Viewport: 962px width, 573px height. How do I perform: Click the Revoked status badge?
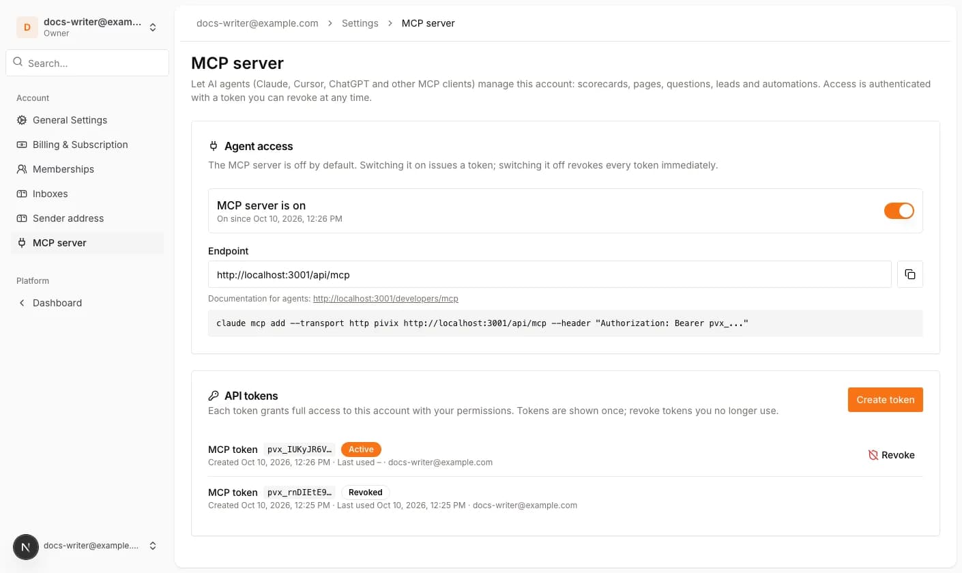click(365, 493)
